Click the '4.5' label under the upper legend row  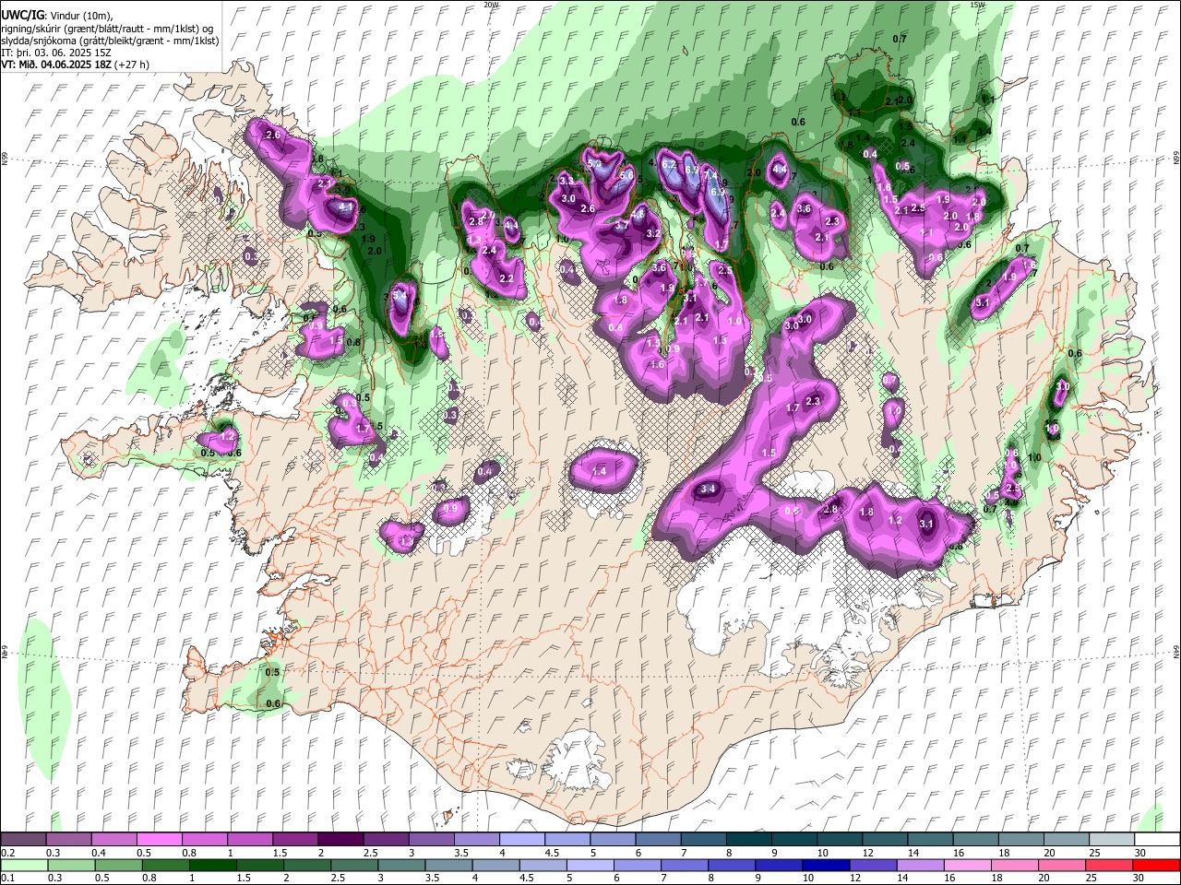[553, 853]
